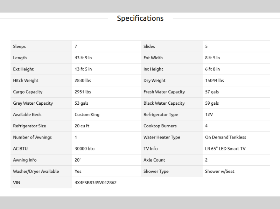Click the Sleeps label
Viewport: 280px width, 209px height.
(x=20, y=46)
